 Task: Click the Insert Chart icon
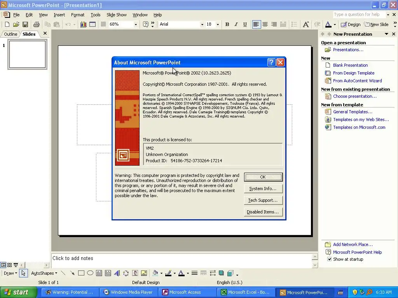tap(83, 24)
